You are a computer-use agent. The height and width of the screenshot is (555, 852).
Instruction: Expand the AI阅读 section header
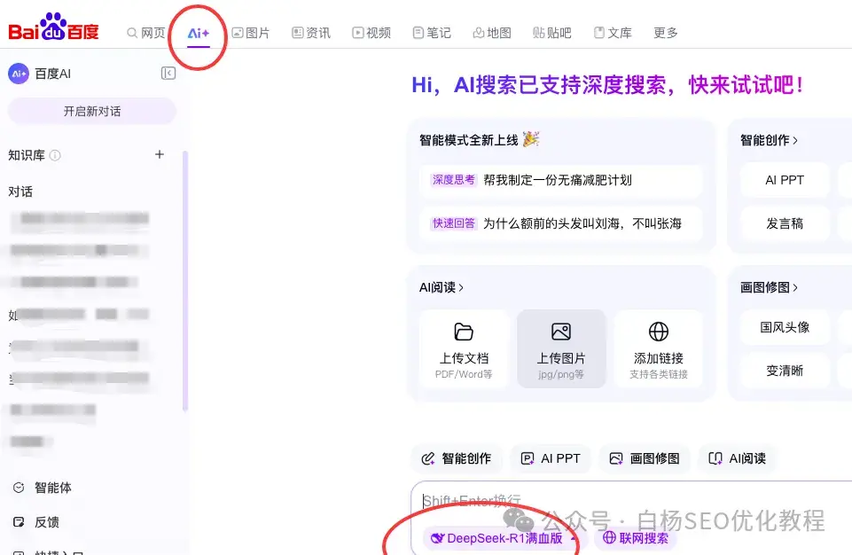tap(442, 287)
